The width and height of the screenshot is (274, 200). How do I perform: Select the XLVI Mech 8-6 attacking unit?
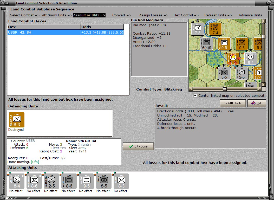pyautogui.click(x=34, y=181)
